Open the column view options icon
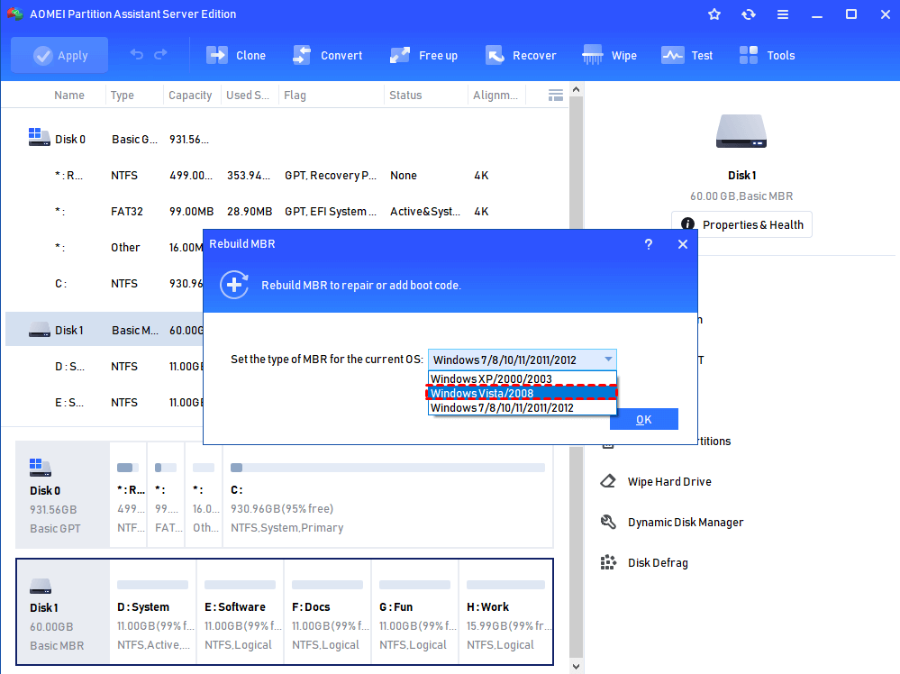 click(x=556, y=96)
